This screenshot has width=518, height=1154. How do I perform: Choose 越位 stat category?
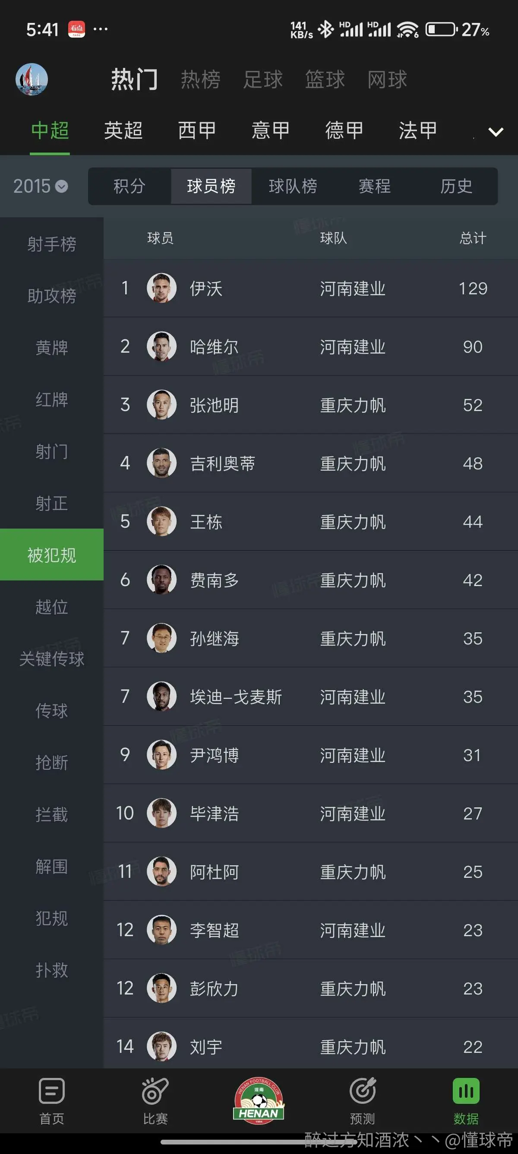tap(52, 607)
